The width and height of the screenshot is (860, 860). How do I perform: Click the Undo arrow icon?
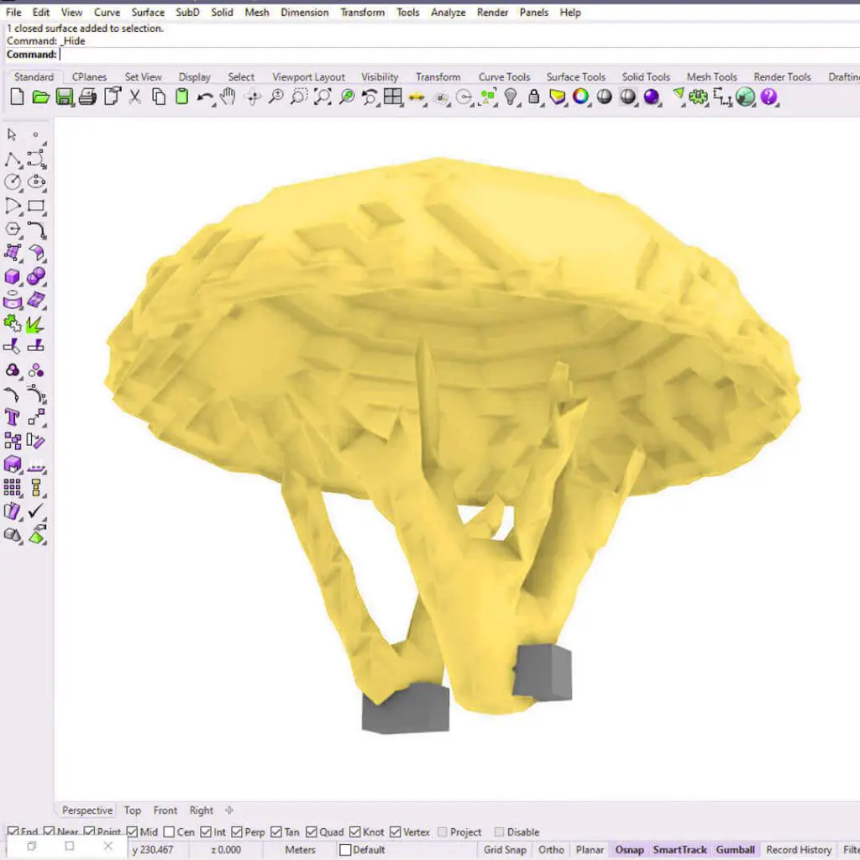point(205,97)
